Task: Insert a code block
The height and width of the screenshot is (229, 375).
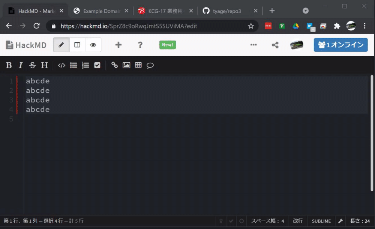Action: coord(61,65)
